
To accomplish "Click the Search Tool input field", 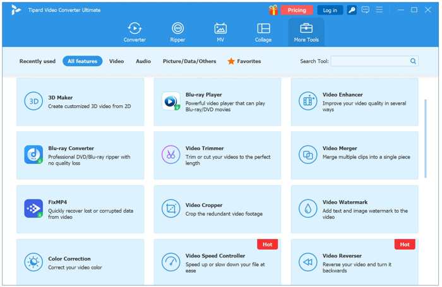I will [374, 61].
